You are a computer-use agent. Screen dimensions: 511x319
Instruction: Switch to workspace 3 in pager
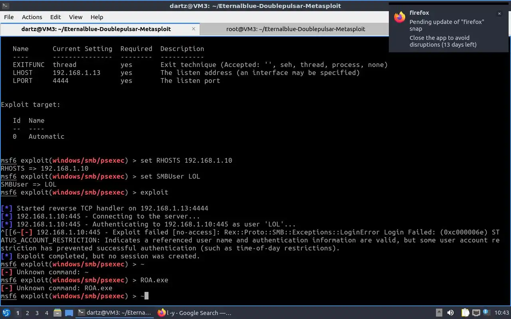click(37, 313)
